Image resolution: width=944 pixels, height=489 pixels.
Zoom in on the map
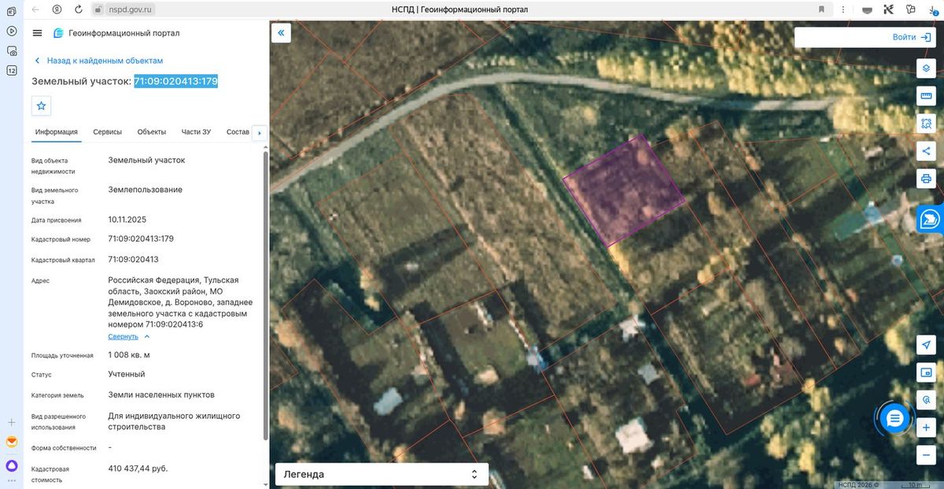tap(926, 428)
